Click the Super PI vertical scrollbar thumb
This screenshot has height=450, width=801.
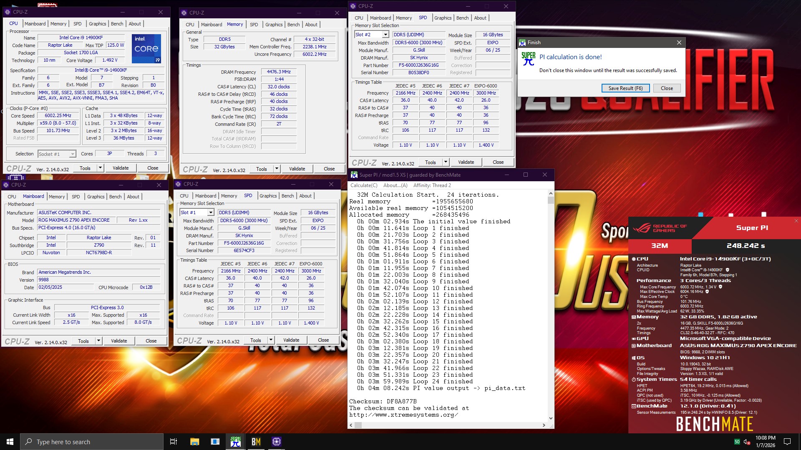551,200
